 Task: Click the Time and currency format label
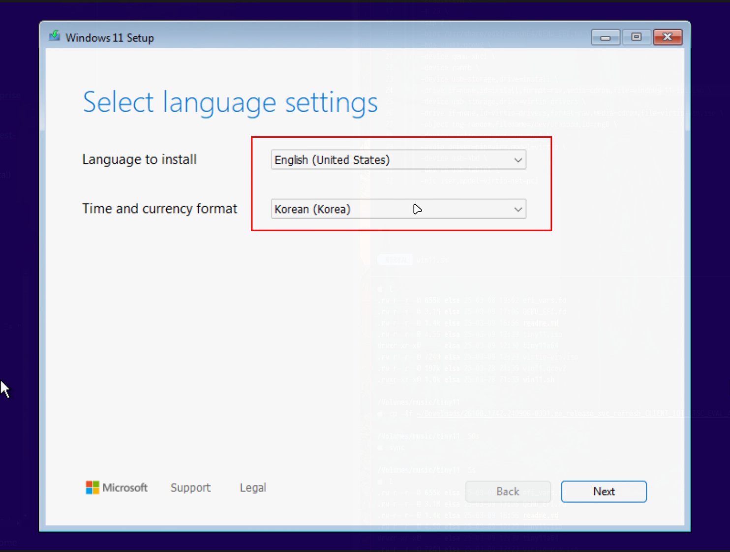(159, 209)
